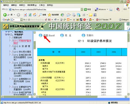The height and width of the screenshot is (104, 130).
Task: Click the open book icon beside 十二、环境保护
Action: click(x=6, y=34)
